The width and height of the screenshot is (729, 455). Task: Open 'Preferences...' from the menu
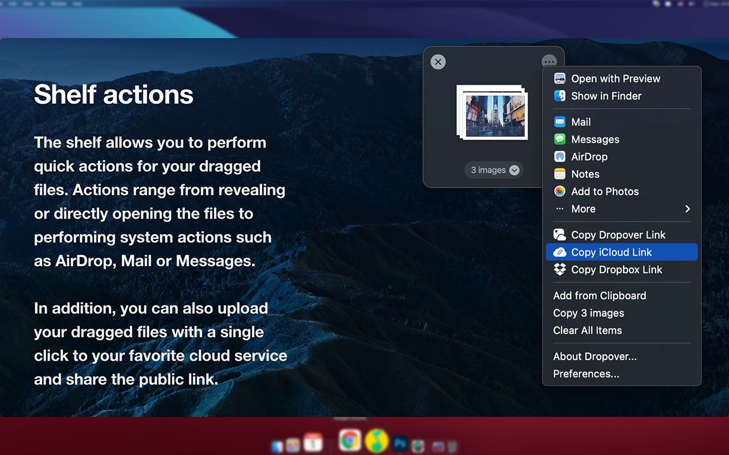tap(622, 374)
